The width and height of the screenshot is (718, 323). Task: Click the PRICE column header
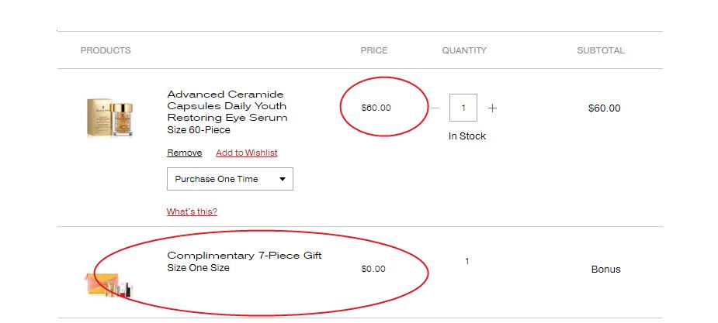click(x=374, y=50)
